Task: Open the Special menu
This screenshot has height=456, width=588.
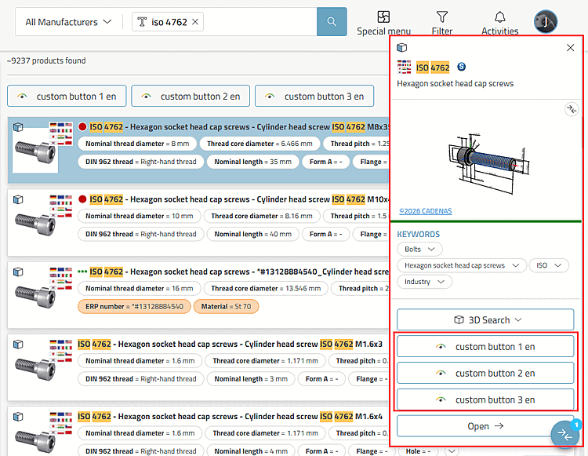Action: coord(383,23)
